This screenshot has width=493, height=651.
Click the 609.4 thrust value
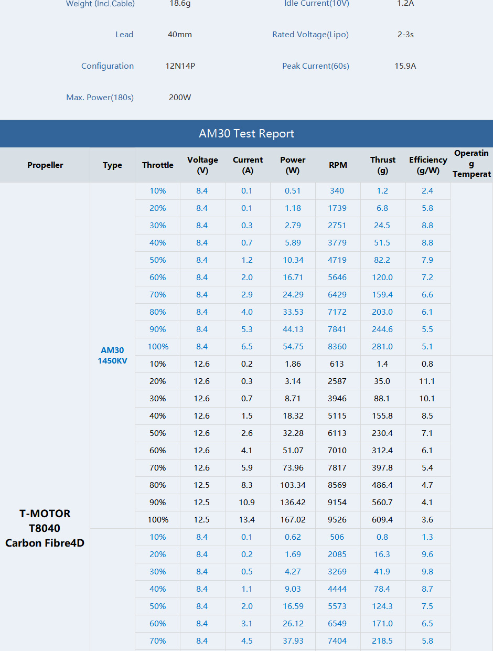pyautogui.click(x=383, y=520)
